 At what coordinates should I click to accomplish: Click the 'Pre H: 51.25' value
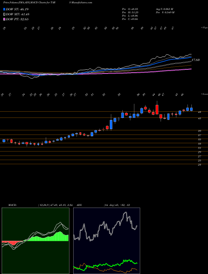click(x=130, y=12)
